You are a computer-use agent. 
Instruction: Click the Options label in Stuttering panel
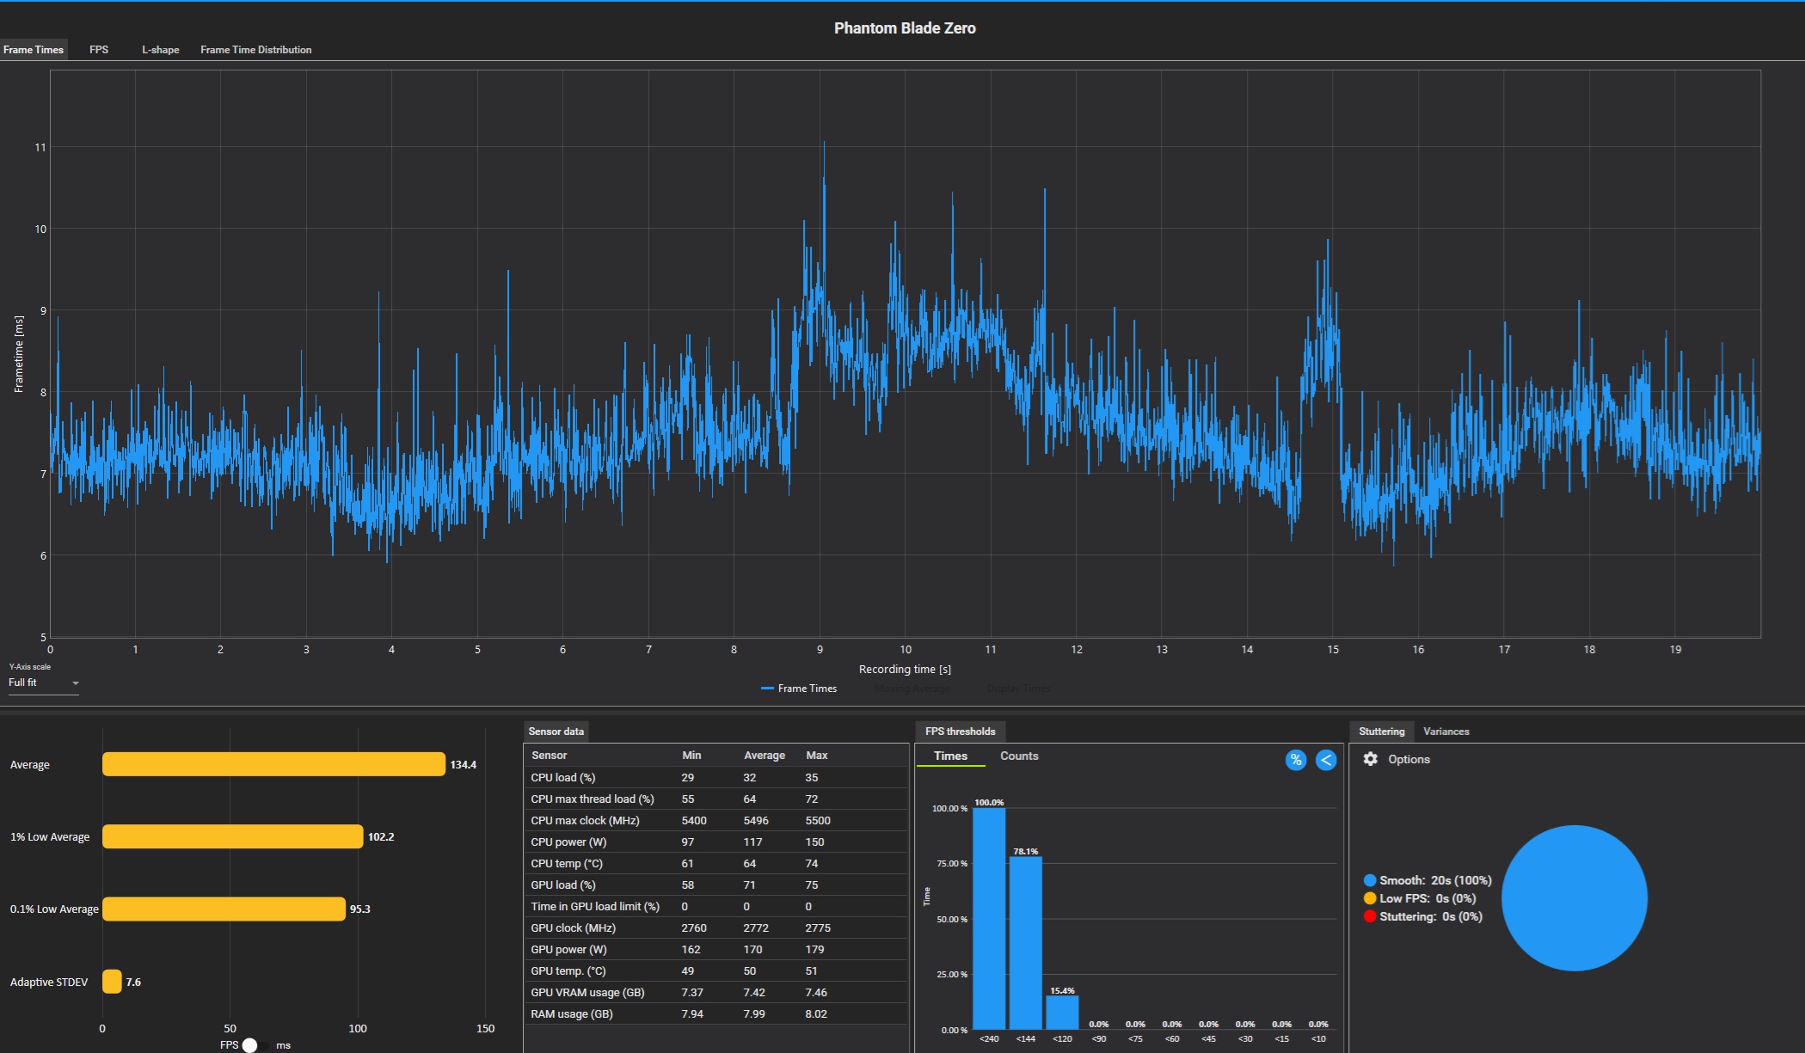point(1409,759)
